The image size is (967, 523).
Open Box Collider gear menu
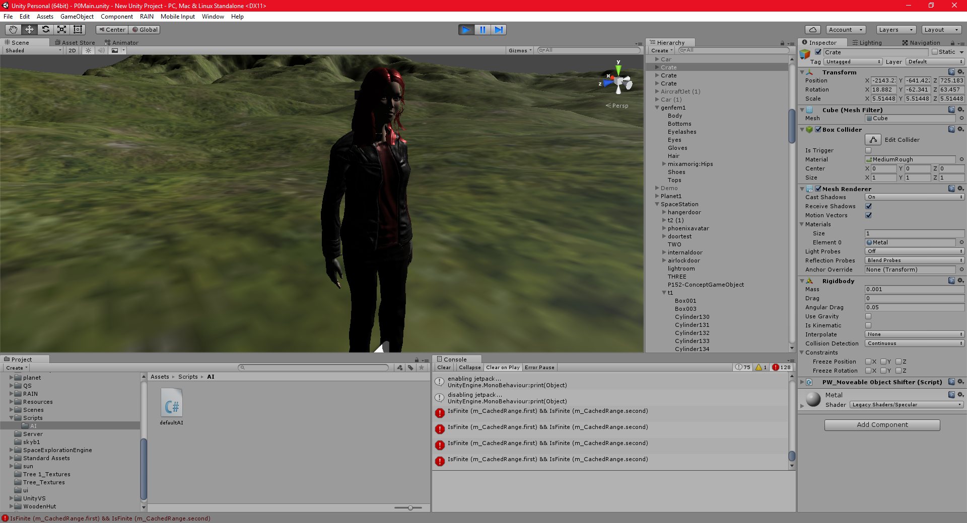pyautogui.click(x=960, y=129)
